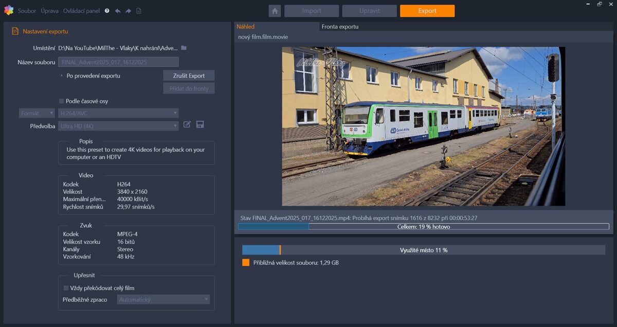Toggle 'Vždy překódovat celý film' checkbox
Screen dimensions: 617x327
point(66,288)
